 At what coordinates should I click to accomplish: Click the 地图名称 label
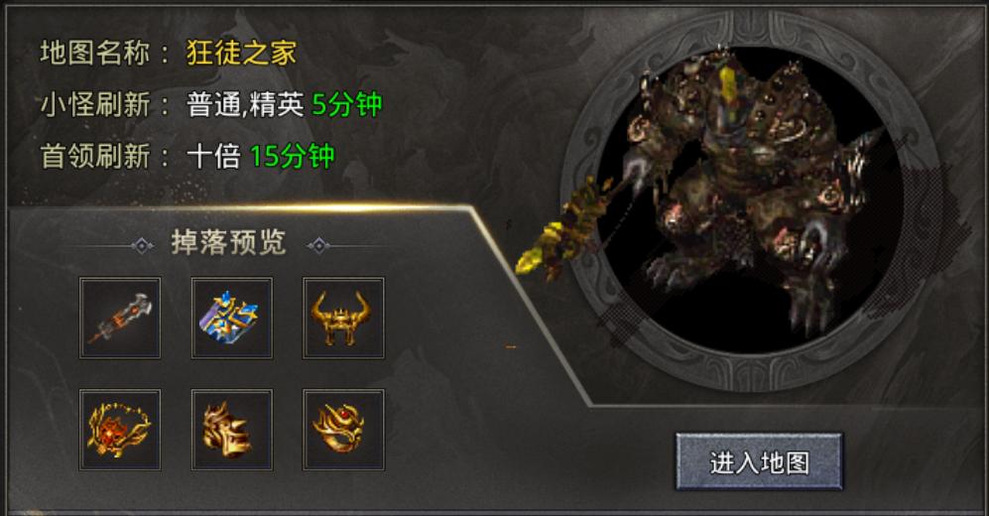click(x=95, y=53)
